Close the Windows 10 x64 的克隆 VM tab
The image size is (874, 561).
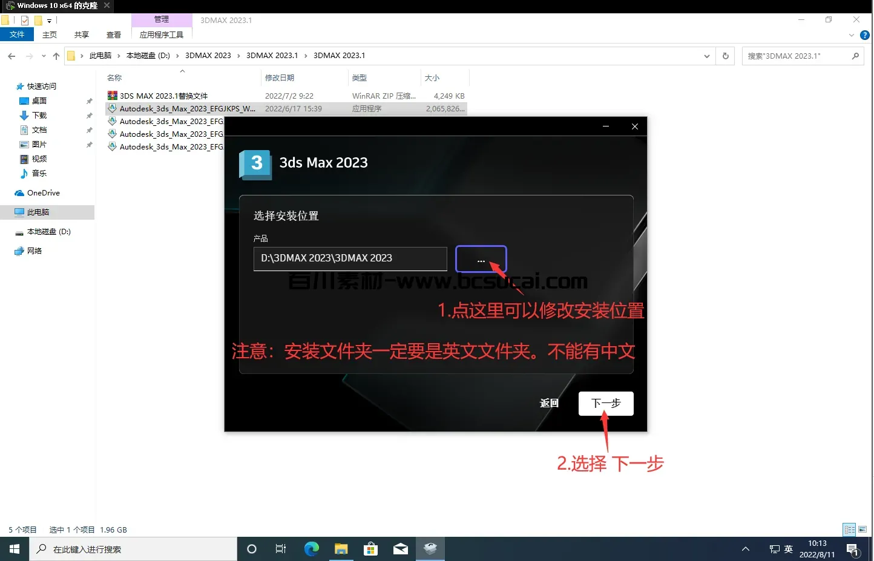coord(107,5)
